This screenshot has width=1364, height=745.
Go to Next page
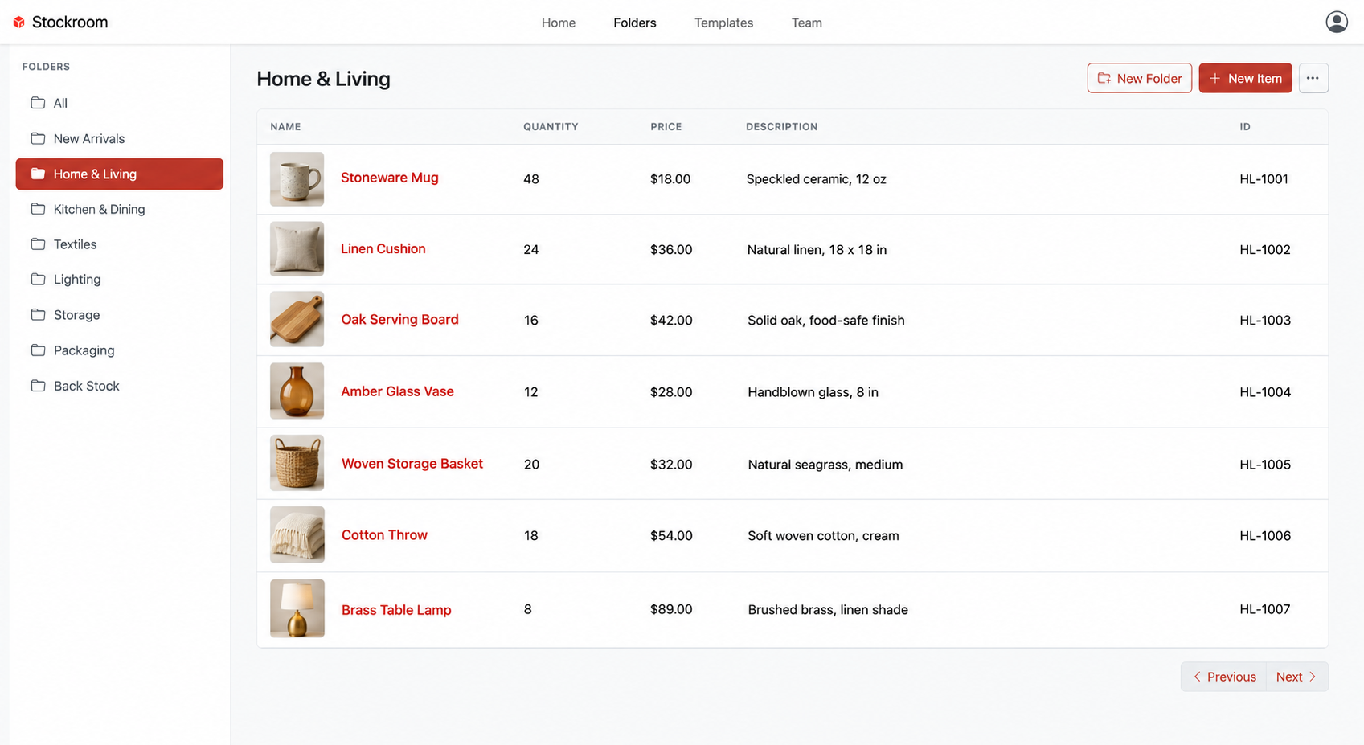[x=1296, y=677]
